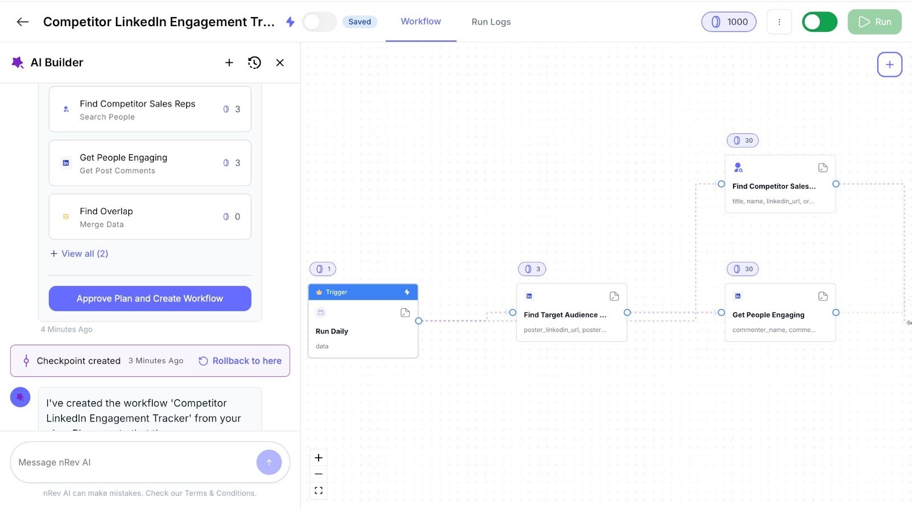Open AI Builder chat history
Viewport: 912px width, 514px height.
254,63
